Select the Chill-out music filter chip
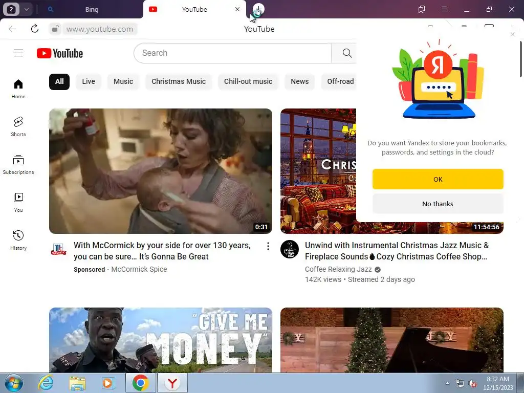Image resolution: width=524 pixels, height=393 pixels. [248, 81]
